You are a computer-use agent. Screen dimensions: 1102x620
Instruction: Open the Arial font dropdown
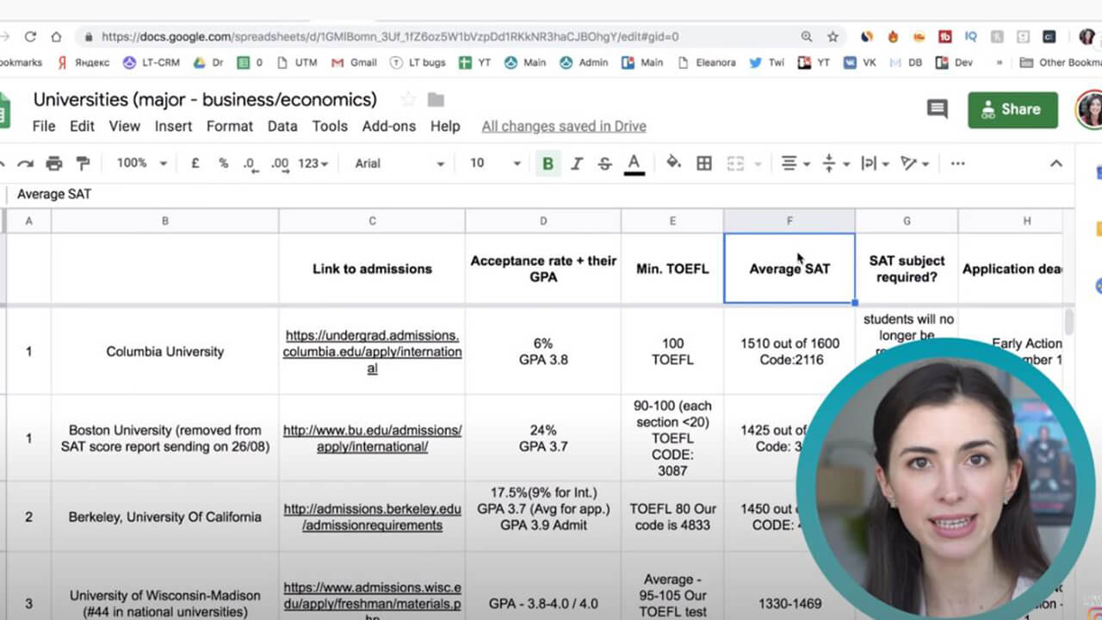(x=399, y=164)
